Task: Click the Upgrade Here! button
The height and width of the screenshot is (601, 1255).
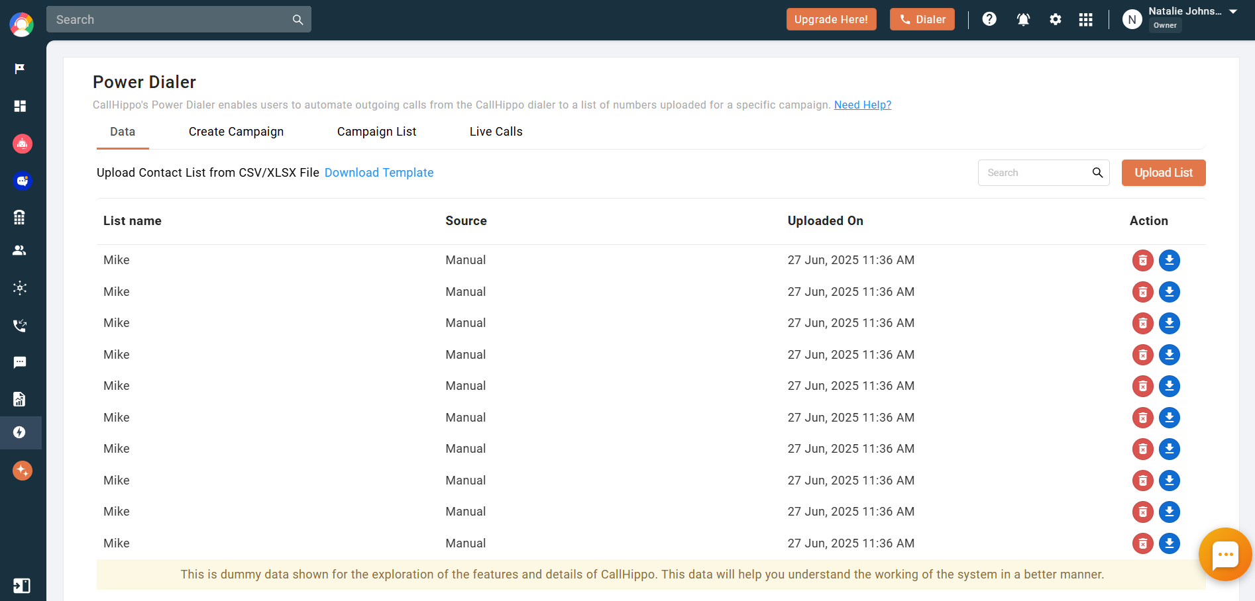Action: click(x=831, y=19)
